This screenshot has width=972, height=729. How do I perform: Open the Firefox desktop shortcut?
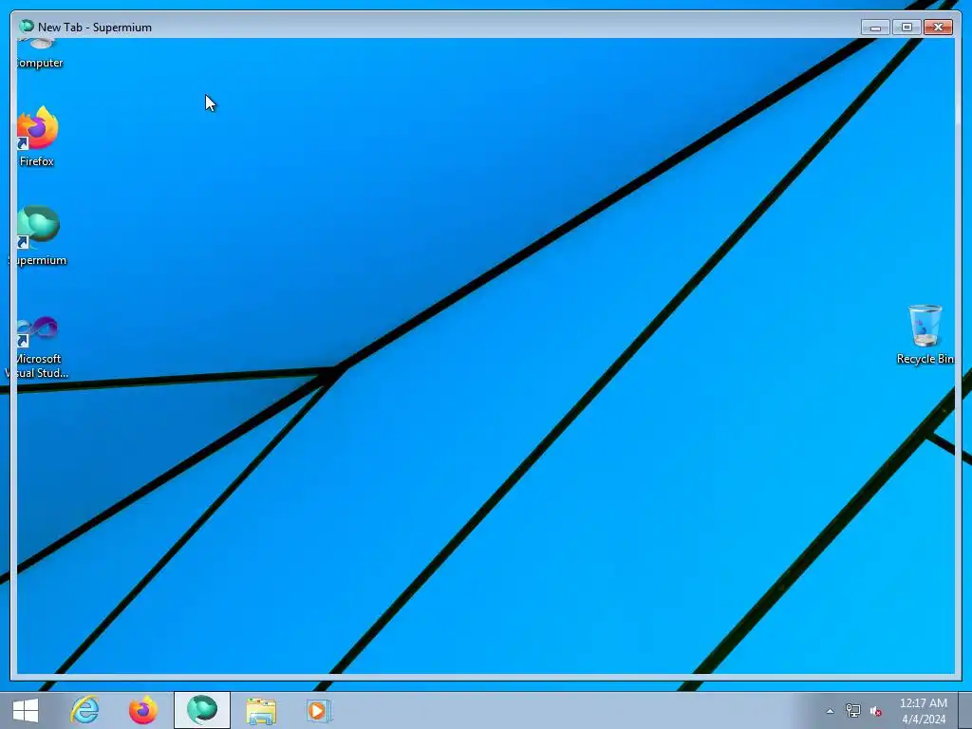tap(37, 136)
